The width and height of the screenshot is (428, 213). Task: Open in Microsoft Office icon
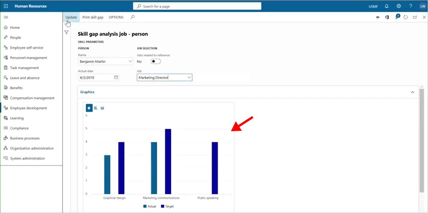pos(387,17)
